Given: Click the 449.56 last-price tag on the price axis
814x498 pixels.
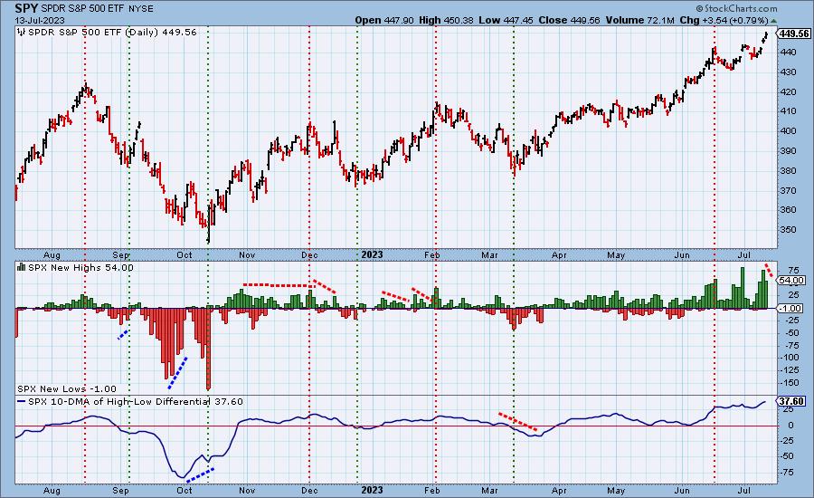Looking at the screenshot, I should pos(794,34).
